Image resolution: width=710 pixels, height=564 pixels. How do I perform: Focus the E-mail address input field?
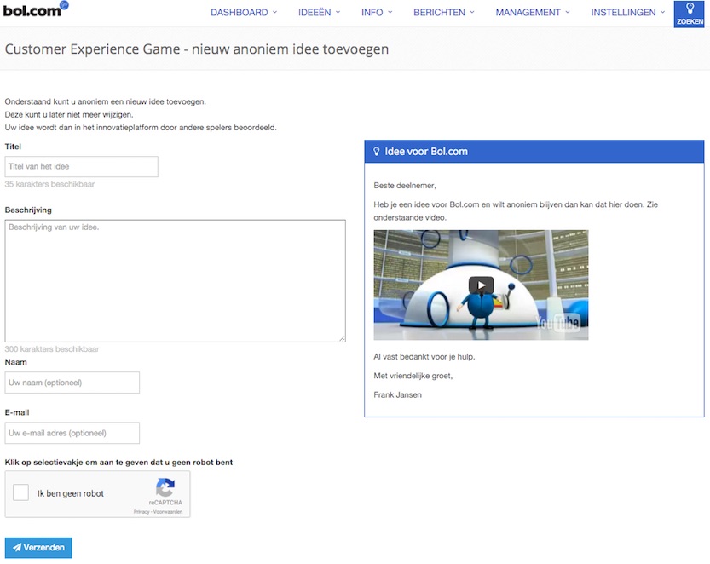point(72,433)
